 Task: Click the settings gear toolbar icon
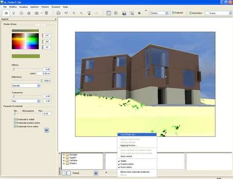139,13
